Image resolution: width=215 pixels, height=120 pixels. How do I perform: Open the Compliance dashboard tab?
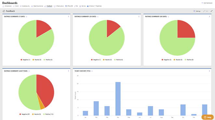point(7,6)
